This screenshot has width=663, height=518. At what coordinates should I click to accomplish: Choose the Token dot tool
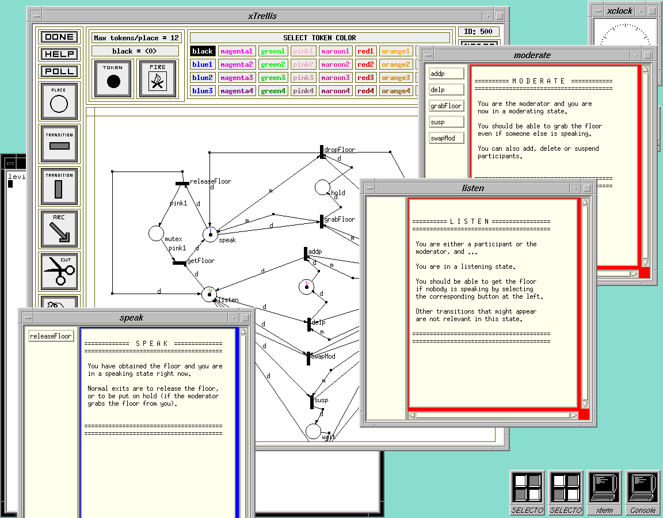point(113,79)
